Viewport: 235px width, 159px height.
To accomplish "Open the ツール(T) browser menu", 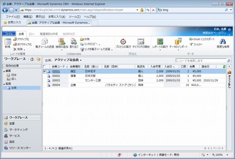I will point(75,17).
